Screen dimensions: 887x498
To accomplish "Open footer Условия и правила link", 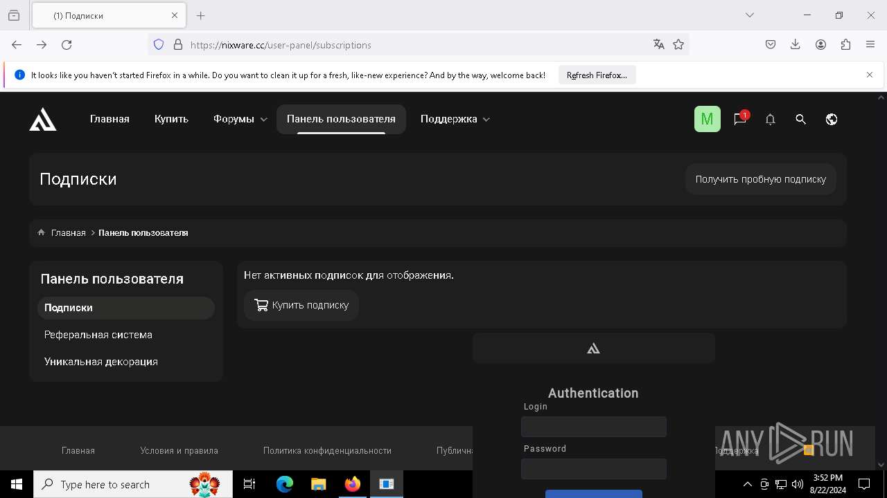I will [x=179, y=450].
